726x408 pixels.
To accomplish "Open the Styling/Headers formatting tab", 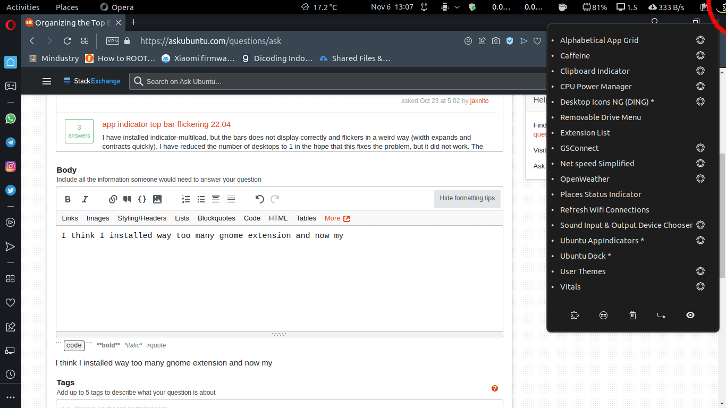I will (142, 218).
